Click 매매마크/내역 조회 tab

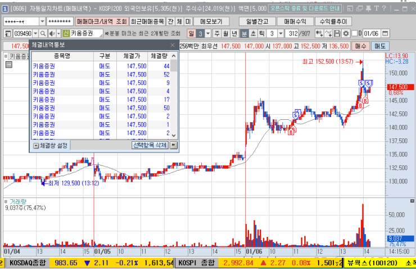click(102, 21)
